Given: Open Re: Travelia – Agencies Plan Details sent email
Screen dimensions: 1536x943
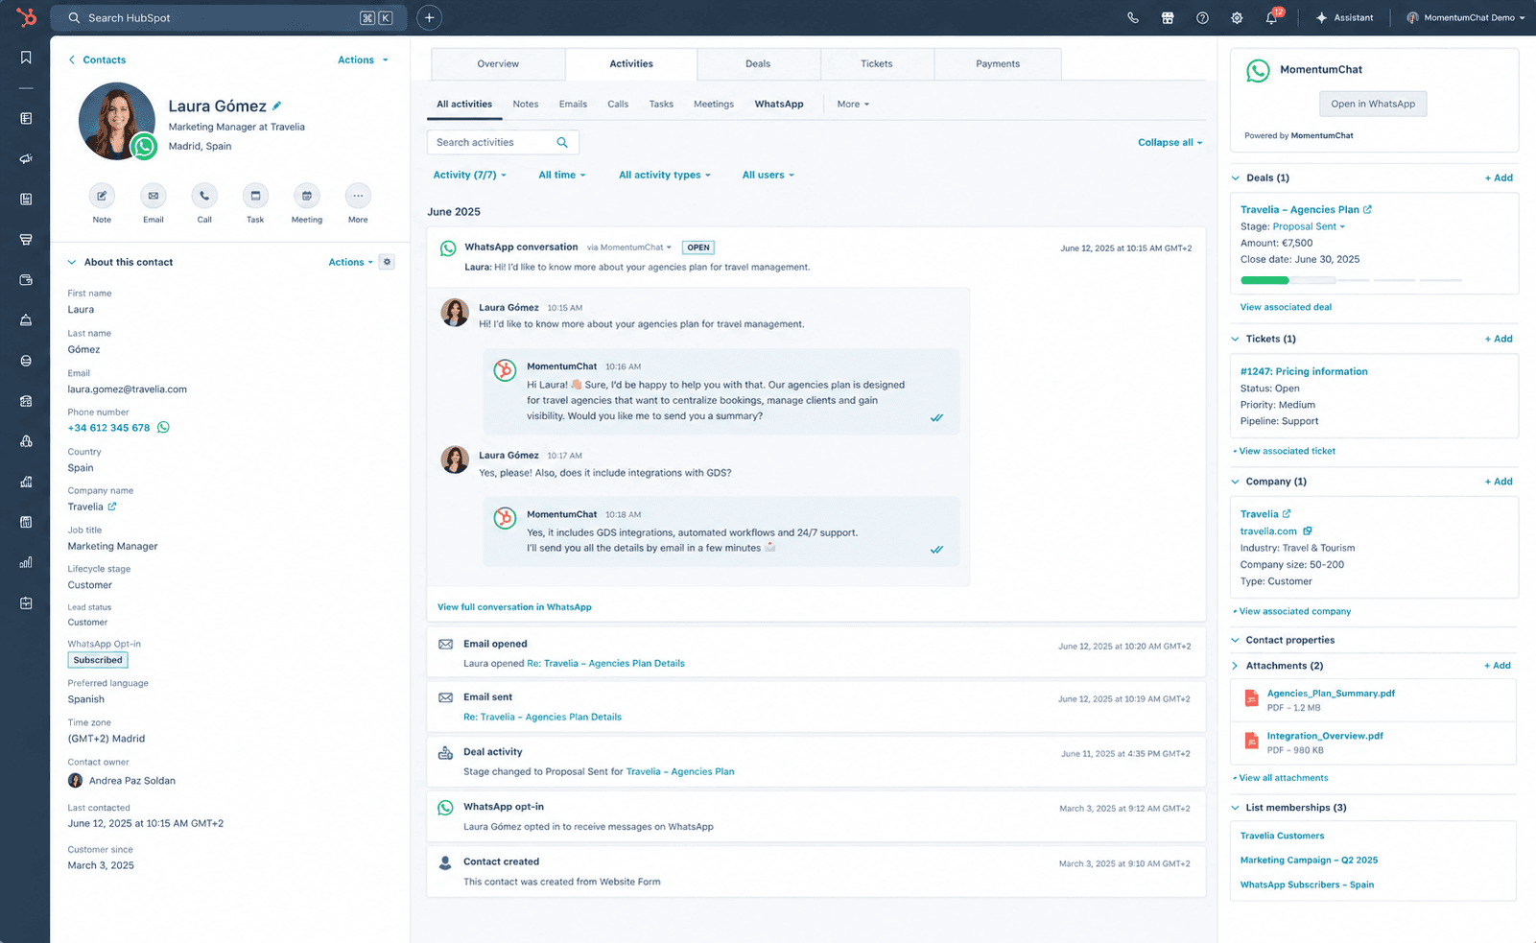Looking at the screenshot, I should click(542, 717).
